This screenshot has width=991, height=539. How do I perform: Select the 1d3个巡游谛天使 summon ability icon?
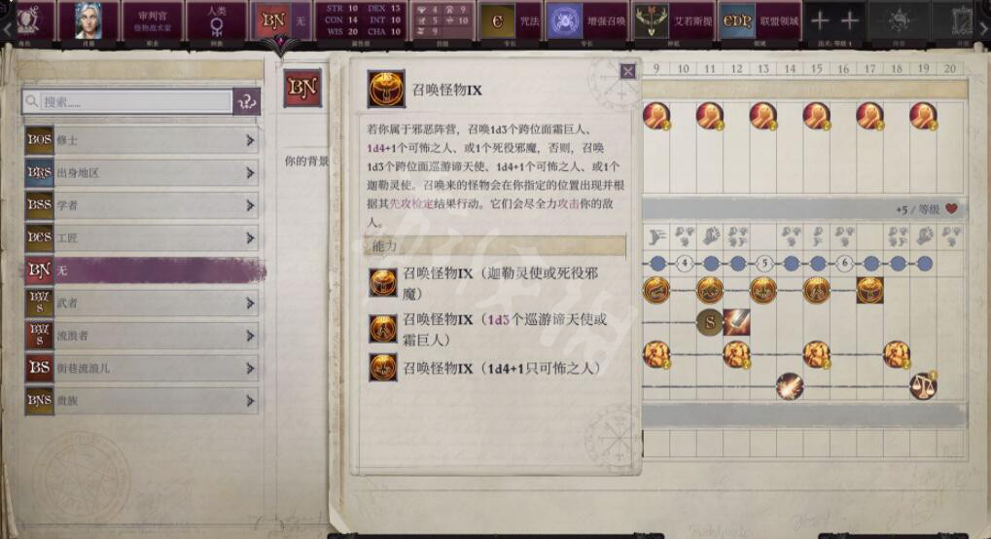[383, 329]
